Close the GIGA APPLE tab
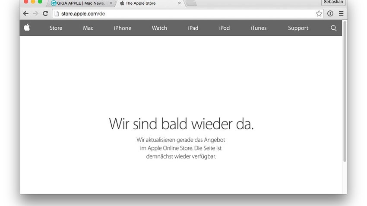367x206 pixels. click(x=111, y=3)
